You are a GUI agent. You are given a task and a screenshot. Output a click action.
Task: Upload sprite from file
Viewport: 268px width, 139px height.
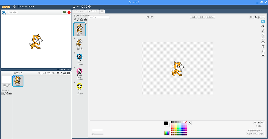[x=65, y=73]
